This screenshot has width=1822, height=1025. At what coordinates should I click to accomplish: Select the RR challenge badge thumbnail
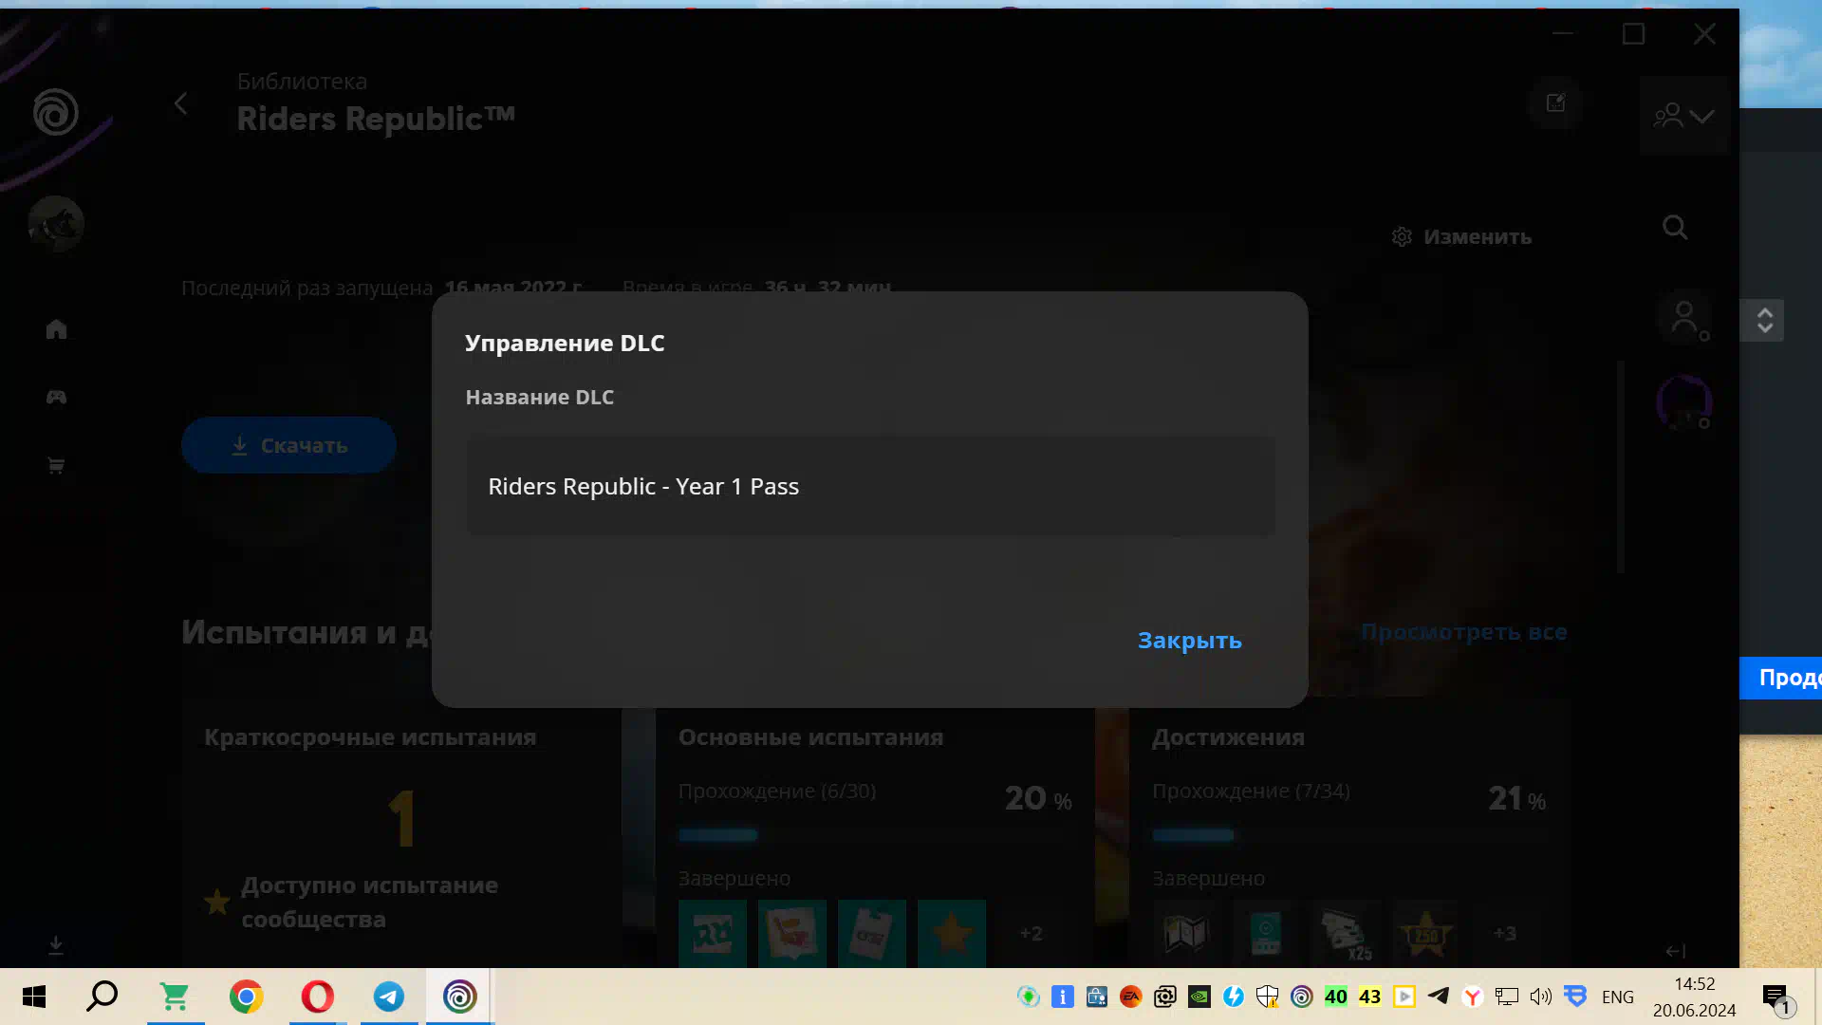click(713, 934)
